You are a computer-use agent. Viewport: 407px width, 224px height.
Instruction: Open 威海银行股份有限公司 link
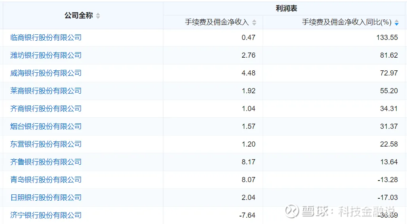click(46, 73)
